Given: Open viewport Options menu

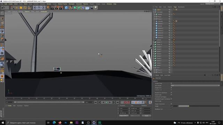Looking at the screenshot, I should point(27,11).
